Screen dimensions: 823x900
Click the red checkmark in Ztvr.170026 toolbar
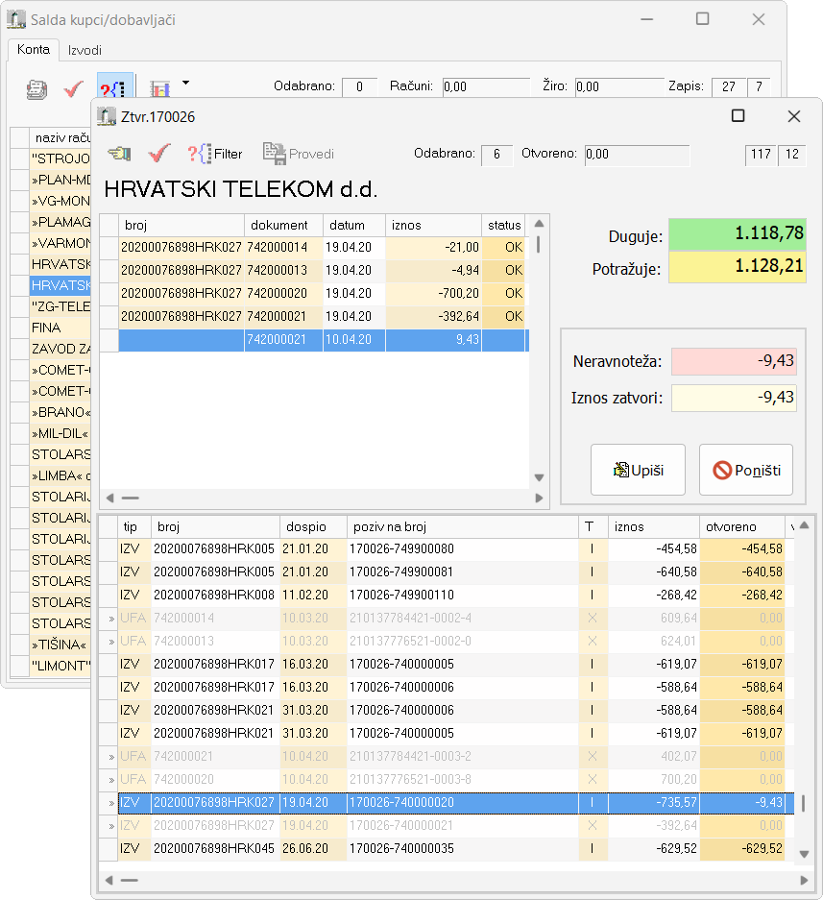[159, 154]
